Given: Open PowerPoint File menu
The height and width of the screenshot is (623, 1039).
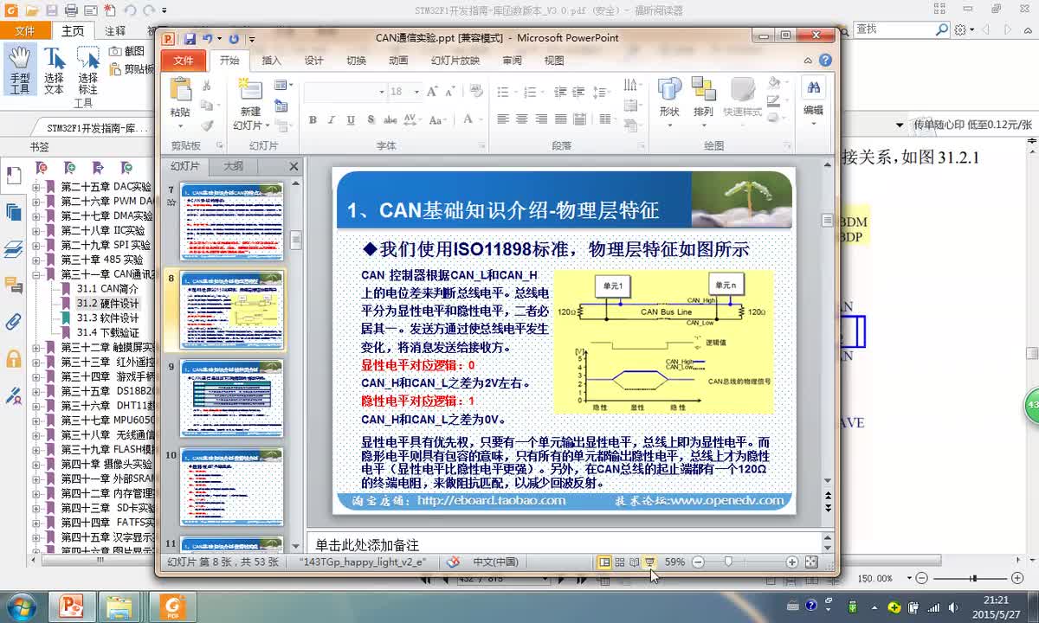Looking at the screenshot, I should [x=184, y=61].
